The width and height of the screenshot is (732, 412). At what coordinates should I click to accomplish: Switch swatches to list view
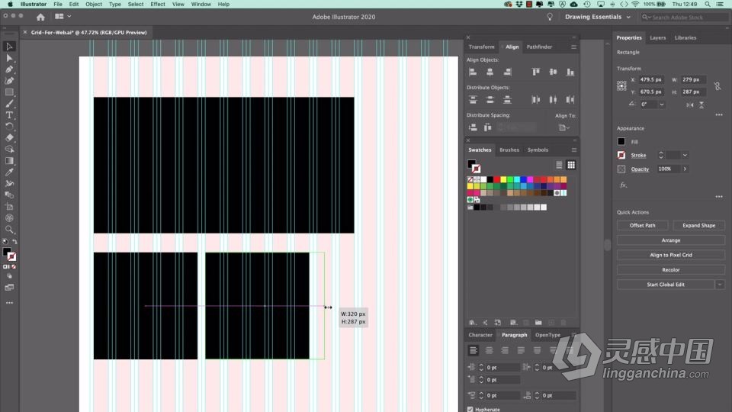(x=559, y=165)
